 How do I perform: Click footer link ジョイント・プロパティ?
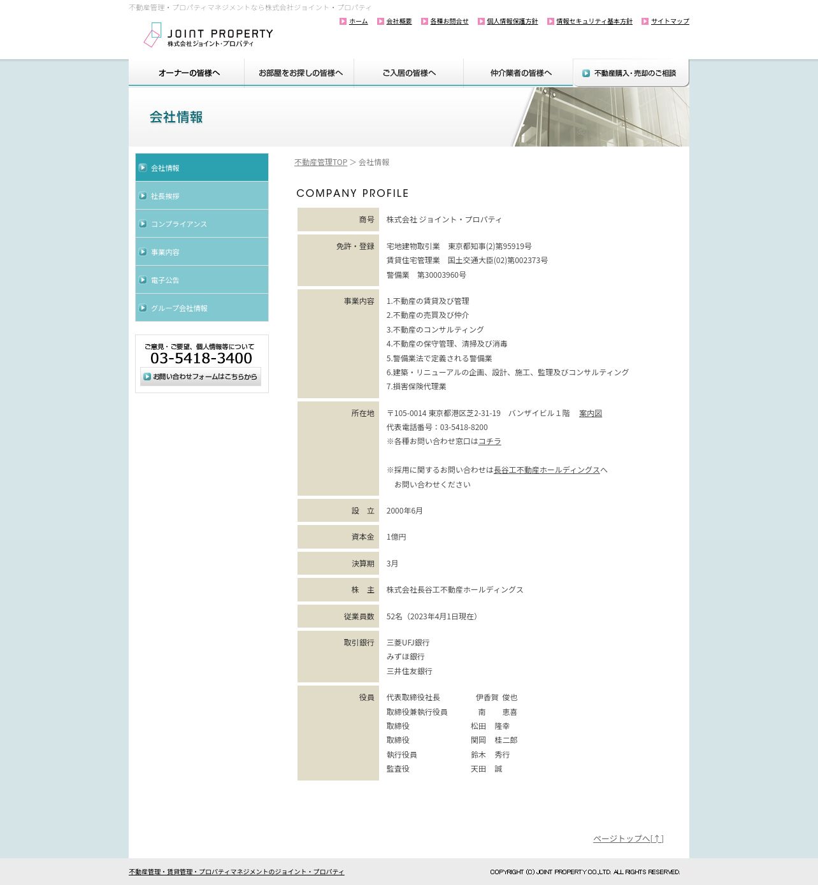coord(236,872)
